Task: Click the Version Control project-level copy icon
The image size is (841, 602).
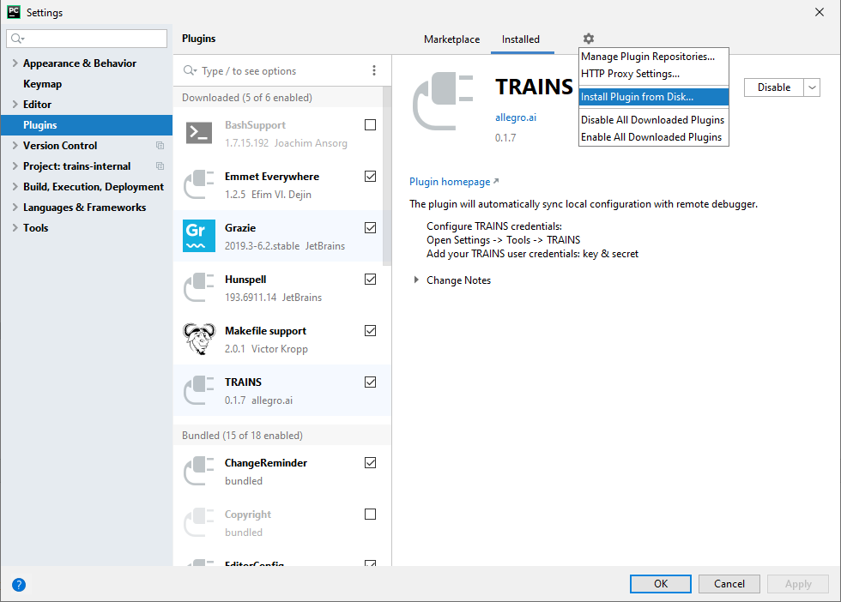Action: (160, 146)
